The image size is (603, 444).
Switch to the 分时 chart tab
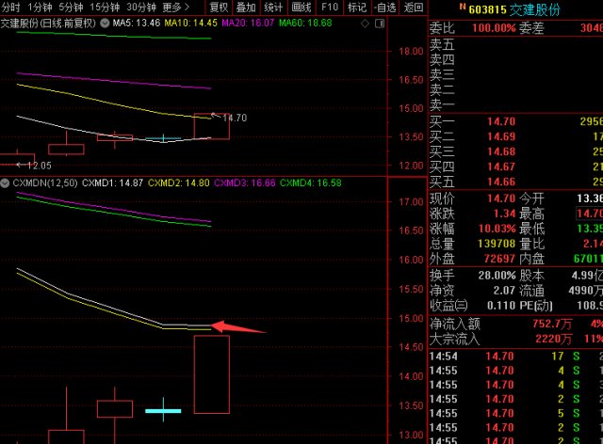pos(10,7)
